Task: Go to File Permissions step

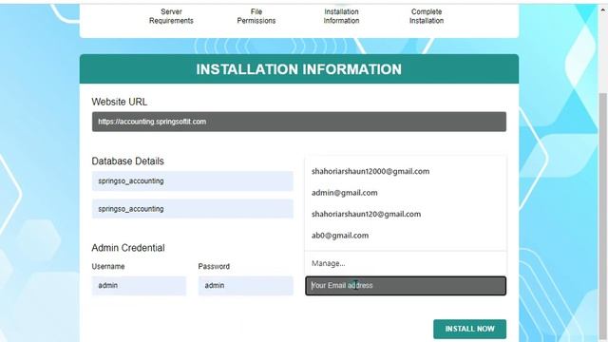Action: click(x=256, y=16)
